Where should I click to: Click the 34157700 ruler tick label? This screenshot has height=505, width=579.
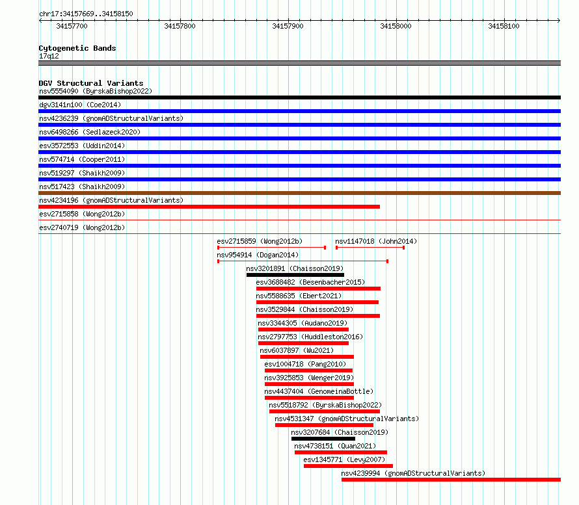coord(72,26)
